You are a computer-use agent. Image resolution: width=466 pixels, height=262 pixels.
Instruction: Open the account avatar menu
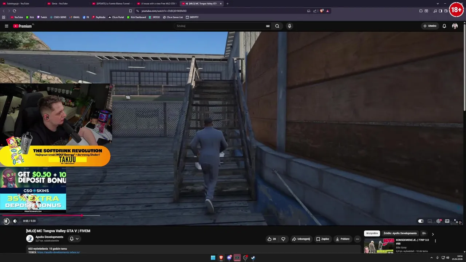pos(455,26)
